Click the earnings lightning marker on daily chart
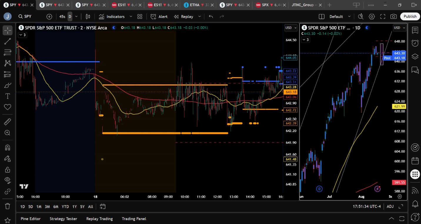Image resolution: width=421 pixels, height=224 pixels. point(377,189)
